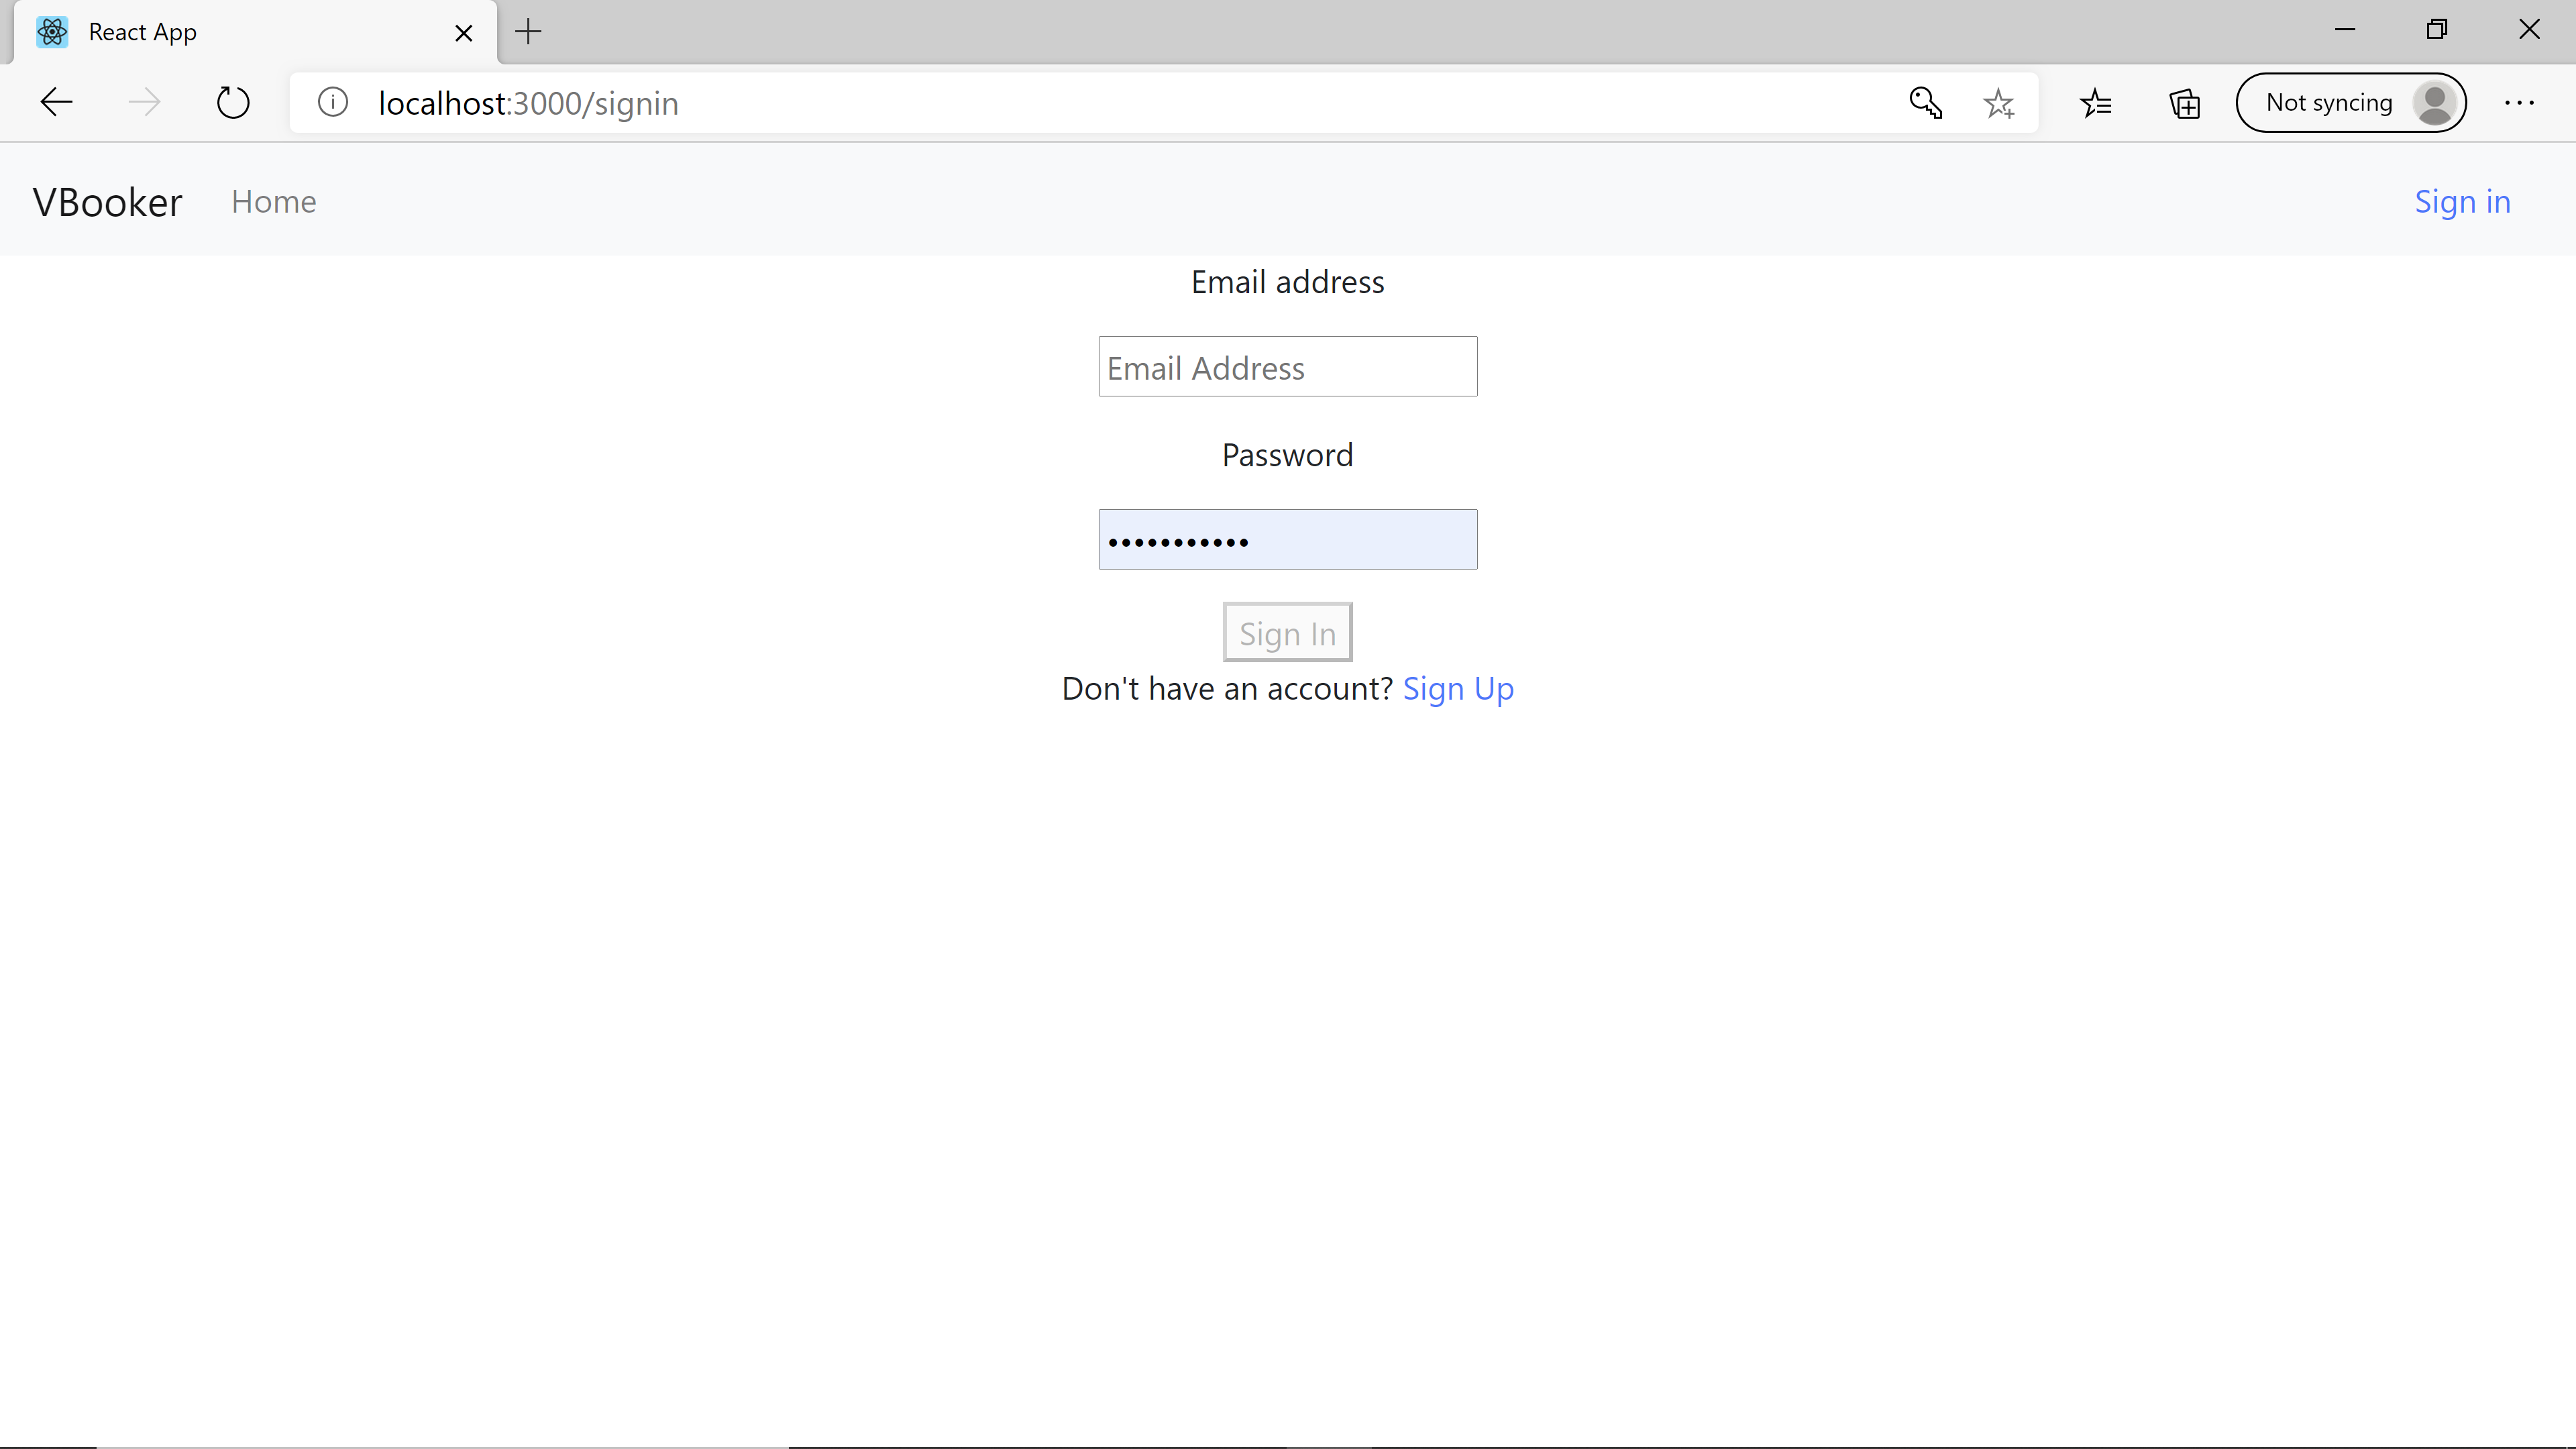The image size is (2576, 1449).
Task: Click the Sign In submit button
Action: pos(1287,632)
